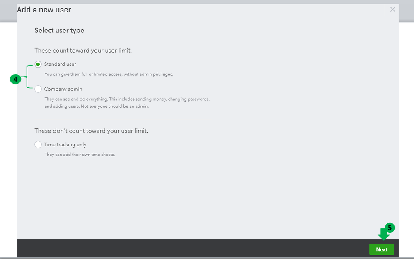
Task: Click the green Next button
Action: tap(381, 249)
